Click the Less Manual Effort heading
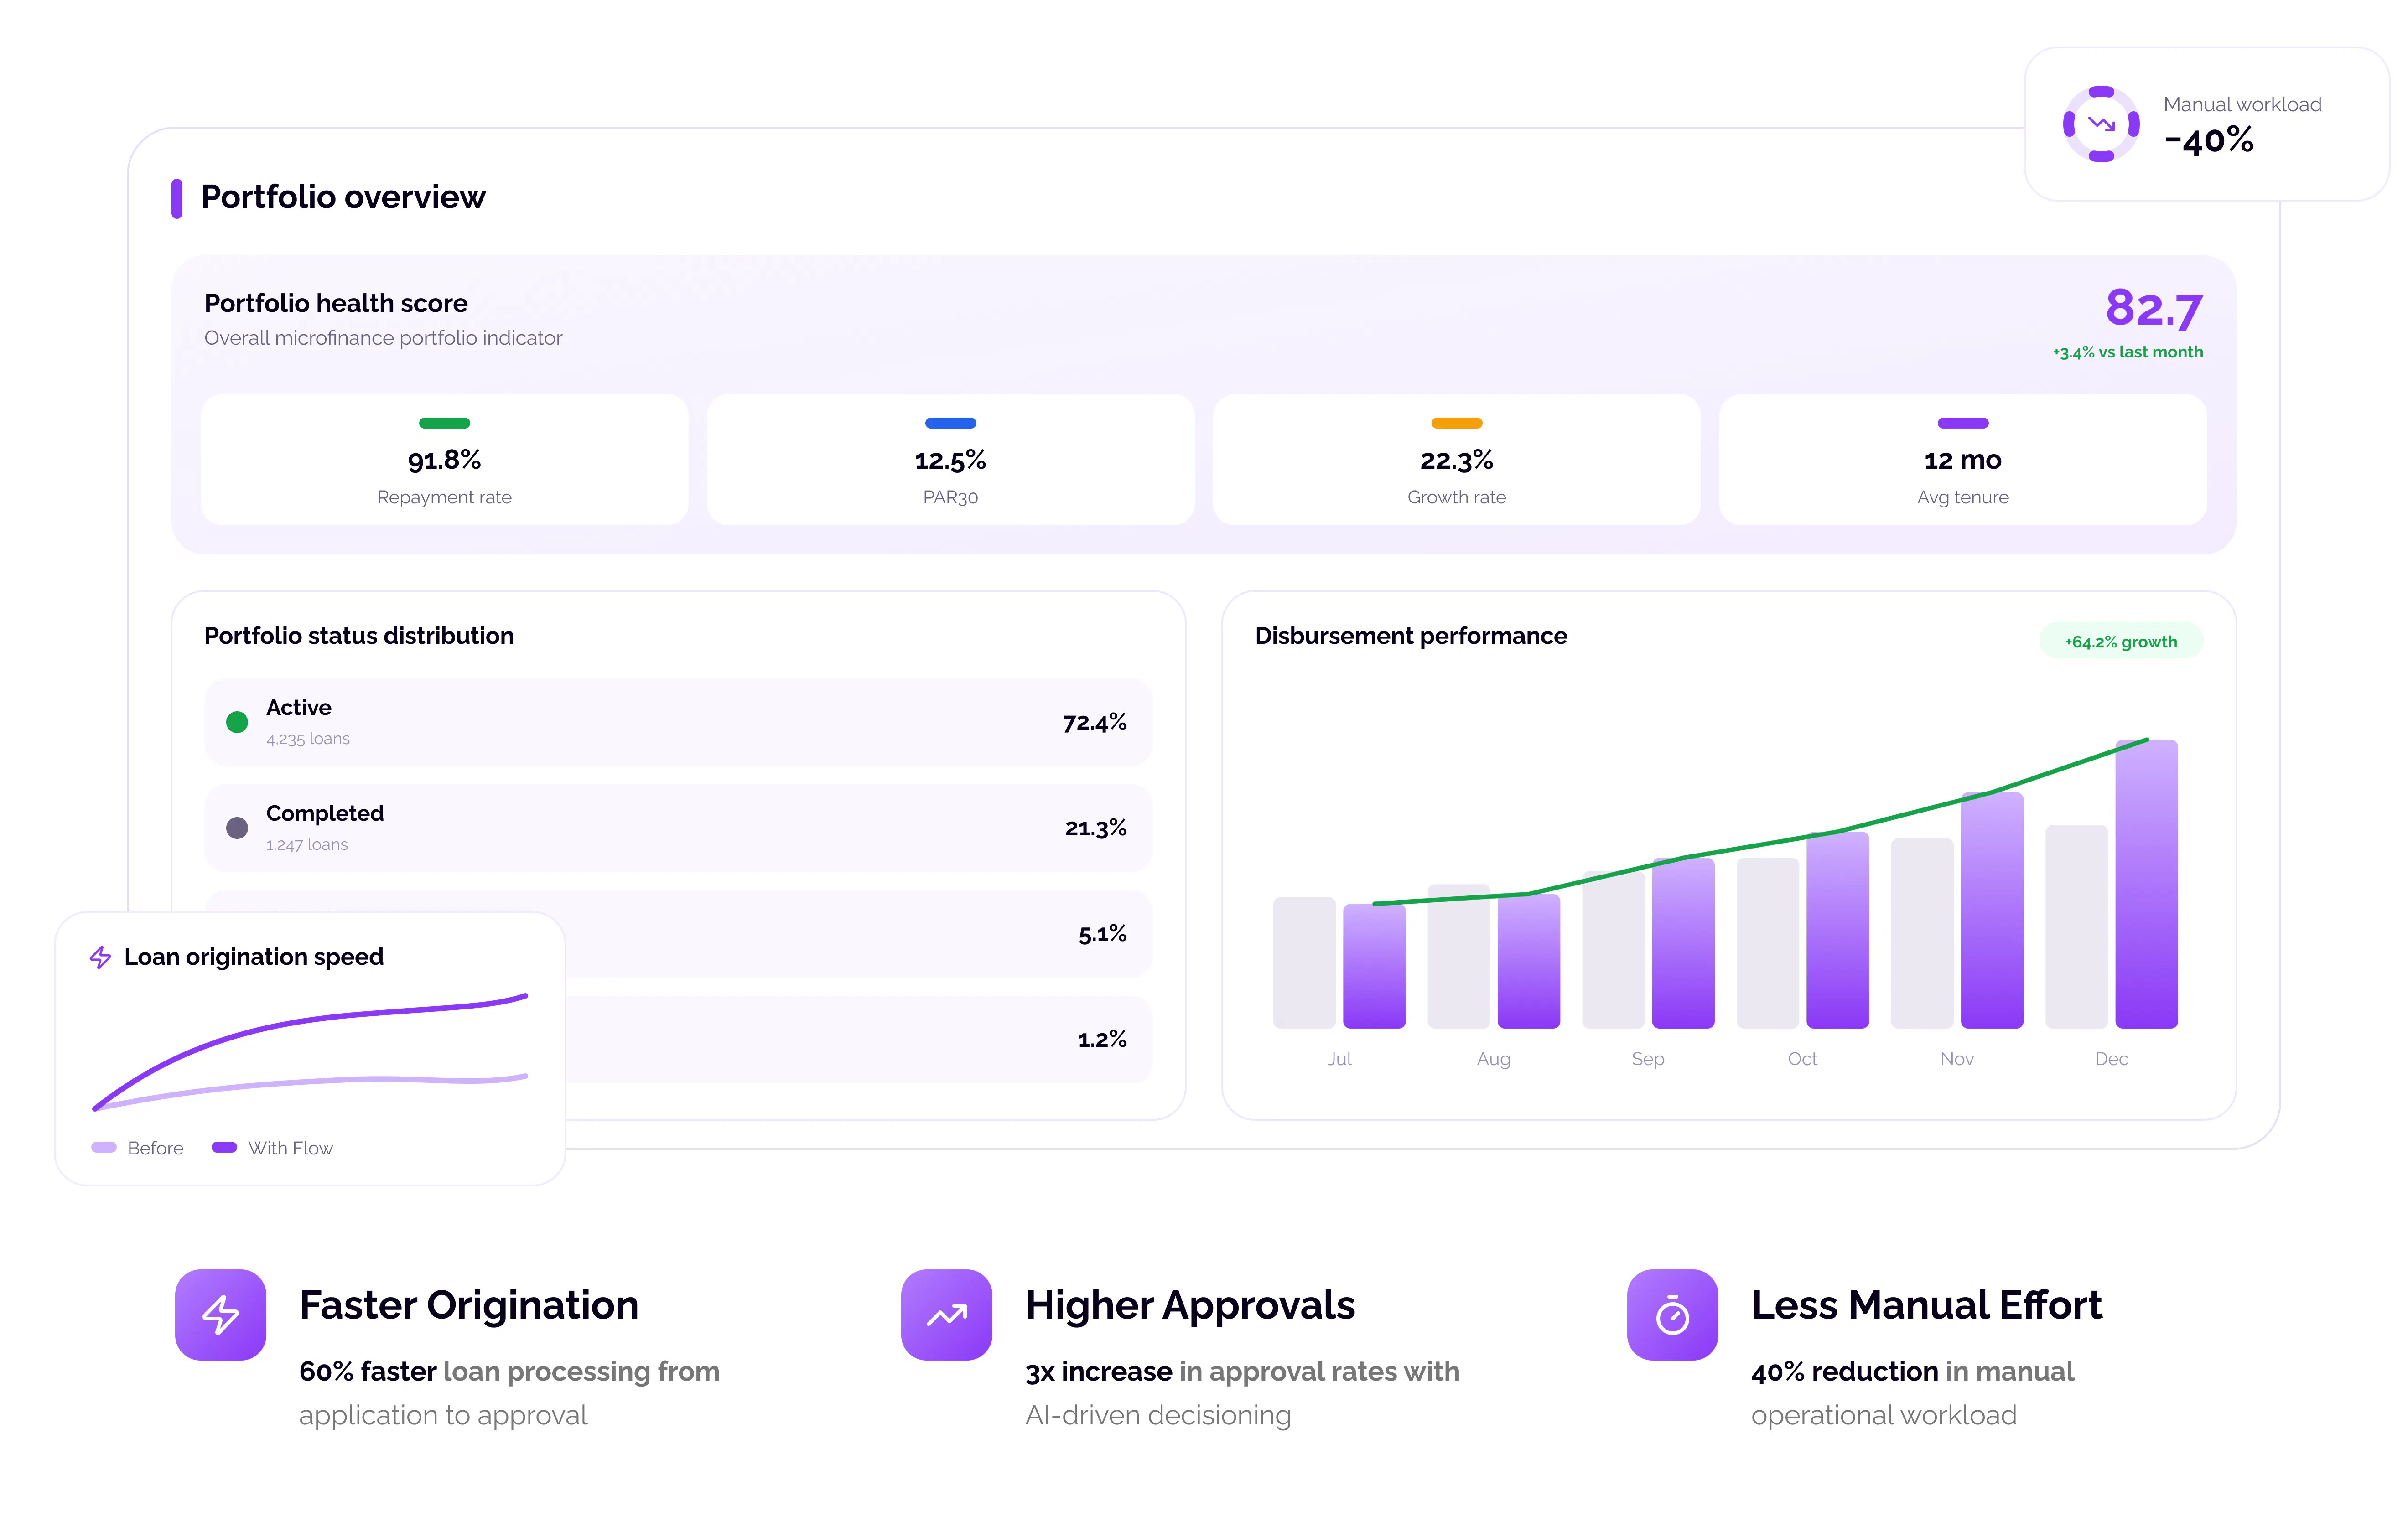Screen dimensions: 2408x1532 tap(1926, 1305)
